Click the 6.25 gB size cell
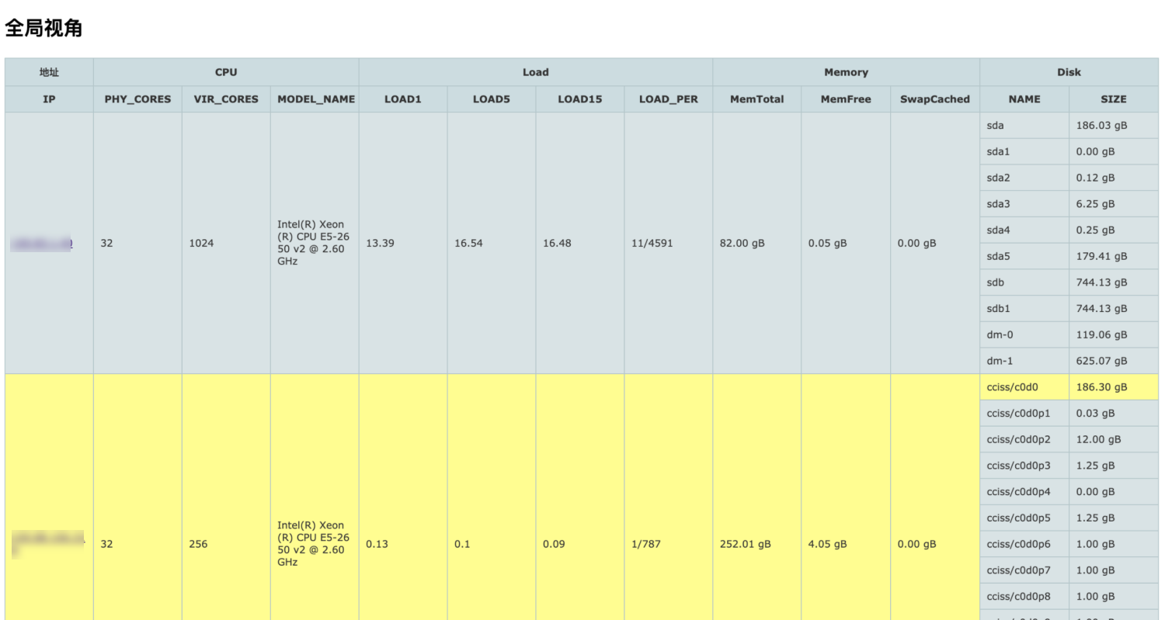Image resolution: width=1165 pixels, height=620 pixels. [x=1114, y=204]
